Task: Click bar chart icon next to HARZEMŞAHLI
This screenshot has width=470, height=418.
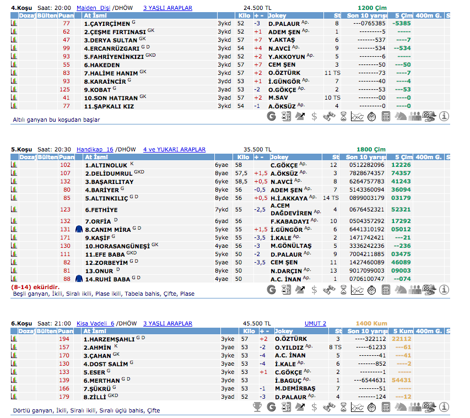Action: [x=14, y=339]
